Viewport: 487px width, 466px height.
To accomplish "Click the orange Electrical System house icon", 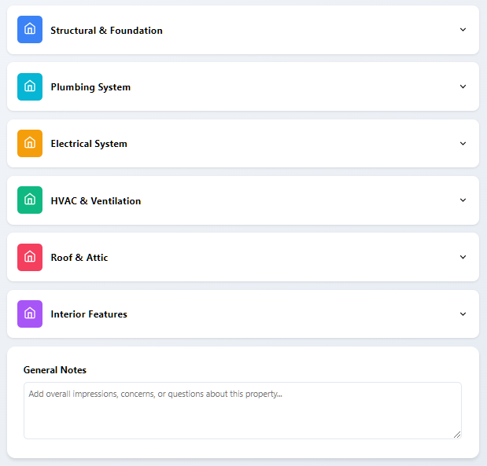I will click(x=30, y=144).
